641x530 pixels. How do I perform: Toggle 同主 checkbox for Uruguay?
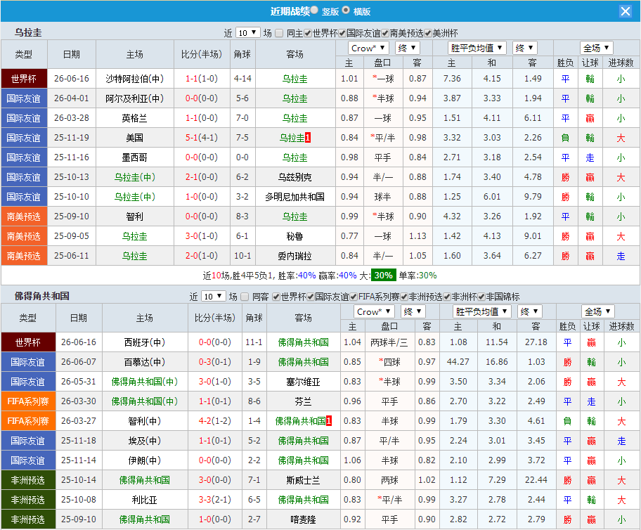click(x=279, y=33)
